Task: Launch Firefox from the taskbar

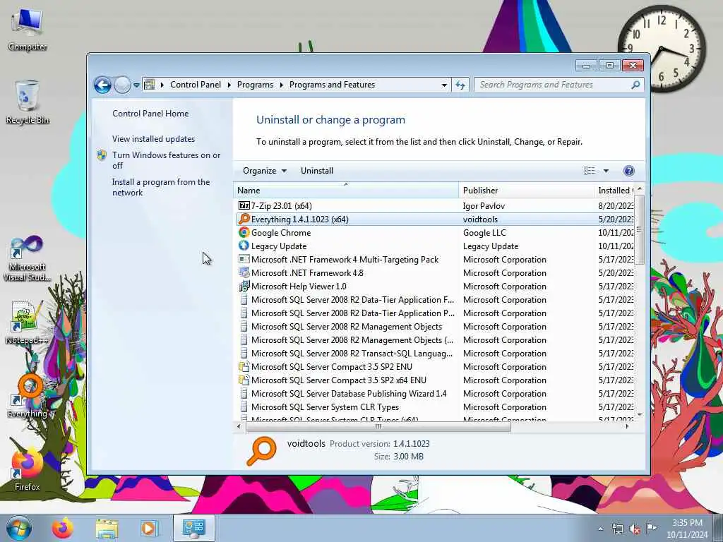Action: (x=62, y=528)
